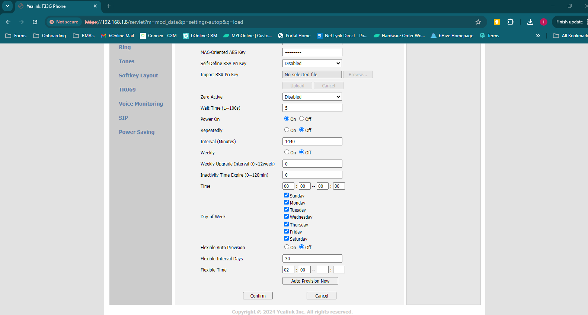Open the Softkey Layout sidebar menu
Viewport: 588px width, 315px height.
[138, 75]
